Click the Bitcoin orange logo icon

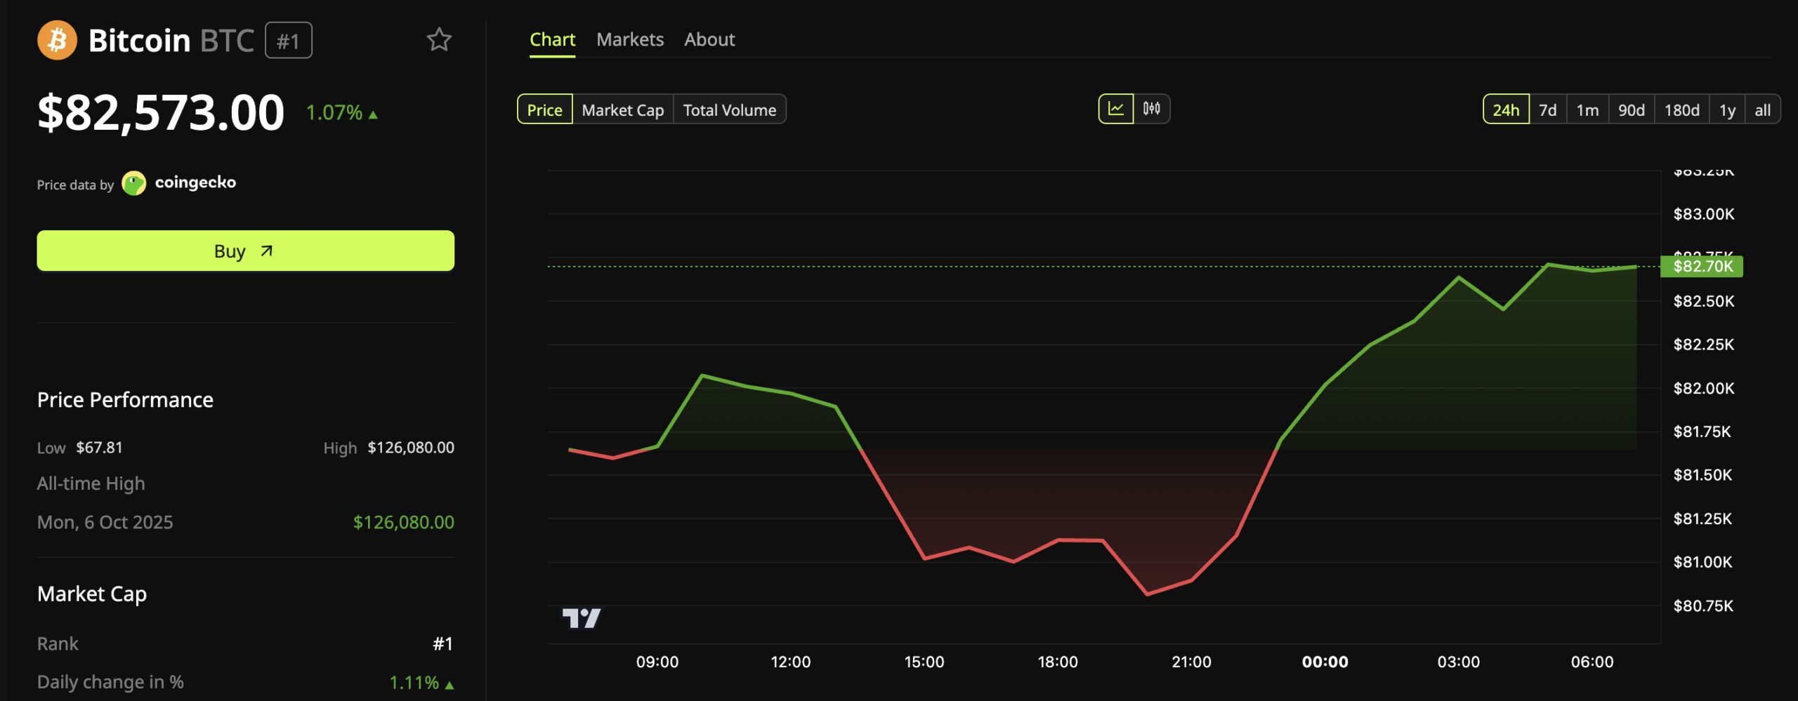coord(57,40)
